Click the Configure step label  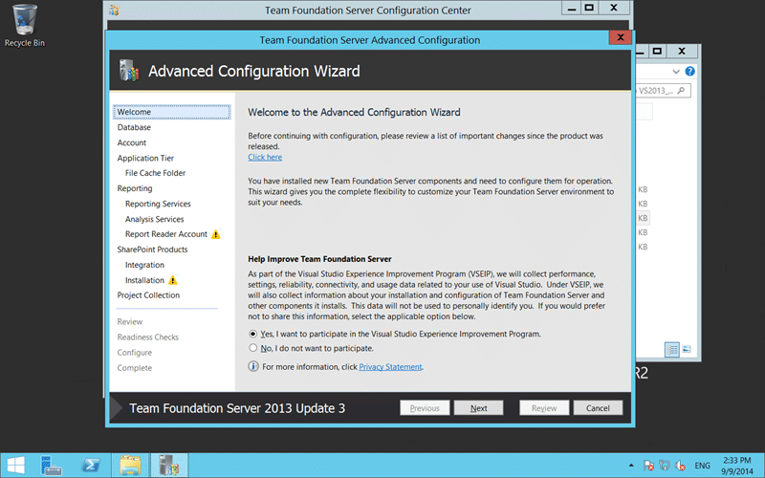tap(135, 353)
